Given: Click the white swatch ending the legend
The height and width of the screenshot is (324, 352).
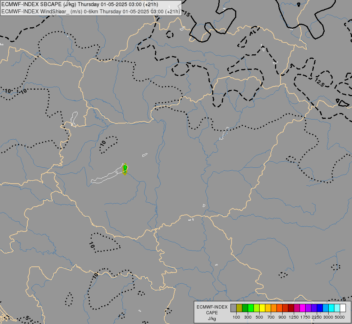Looking at the screenshot, I should (x=343, y=308).
